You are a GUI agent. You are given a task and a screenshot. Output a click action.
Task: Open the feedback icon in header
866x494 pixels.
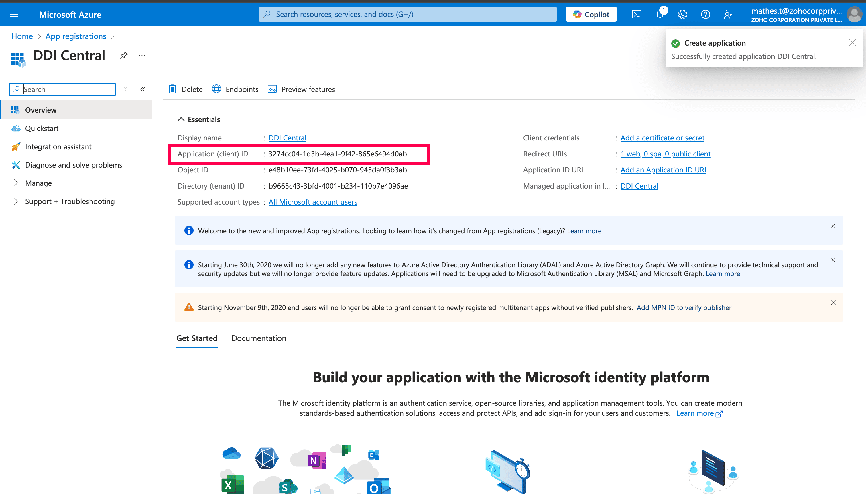click(x=728, y=14)
